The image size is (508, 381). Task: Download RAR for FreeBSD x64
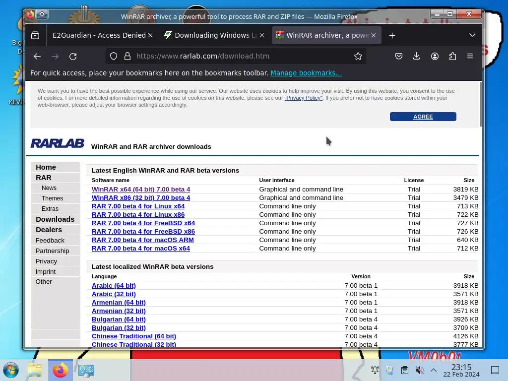click(143, 223)
